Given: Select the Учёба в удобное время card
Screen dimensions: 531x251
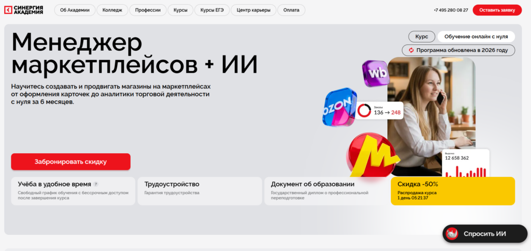Looking at the screenshot, I should (73, 191).
